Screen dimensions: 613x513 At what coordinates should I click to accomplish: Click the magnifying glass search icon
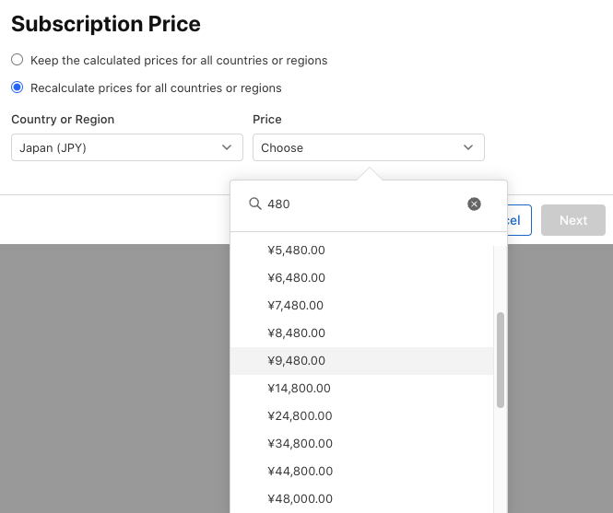[x=255, y=204]
